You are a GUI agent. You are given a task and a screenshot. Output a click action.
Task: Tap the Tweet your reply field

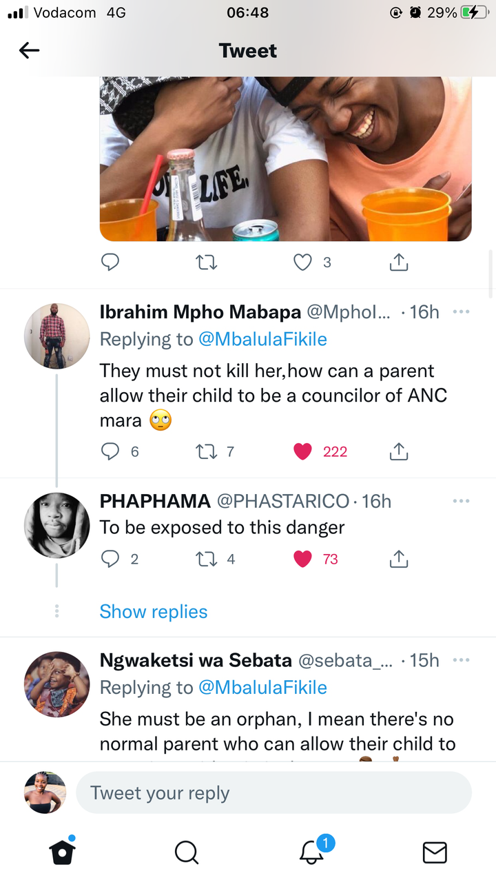pos(273,792)
